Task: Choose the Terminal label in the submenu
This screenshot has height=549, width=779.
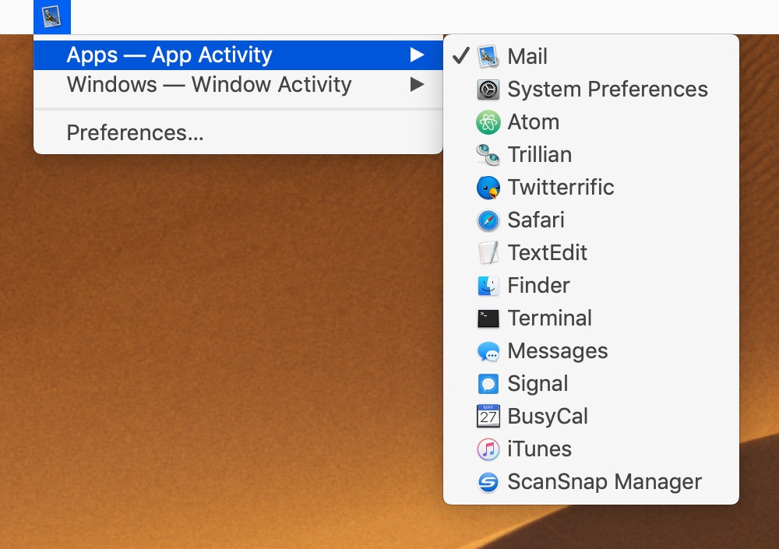Action: [x=549, y=318]
